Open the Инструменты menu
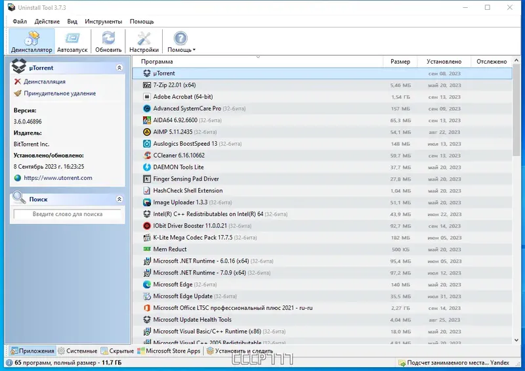Image resolution: width=525 pixels, height=371 pixels. [104, 22]
